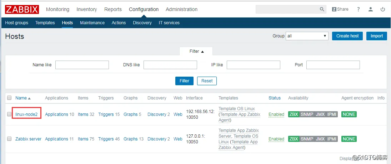Go to Templates submenu
Image resolution: width=391 pixels, height=164 pixels.
(45, 23)
